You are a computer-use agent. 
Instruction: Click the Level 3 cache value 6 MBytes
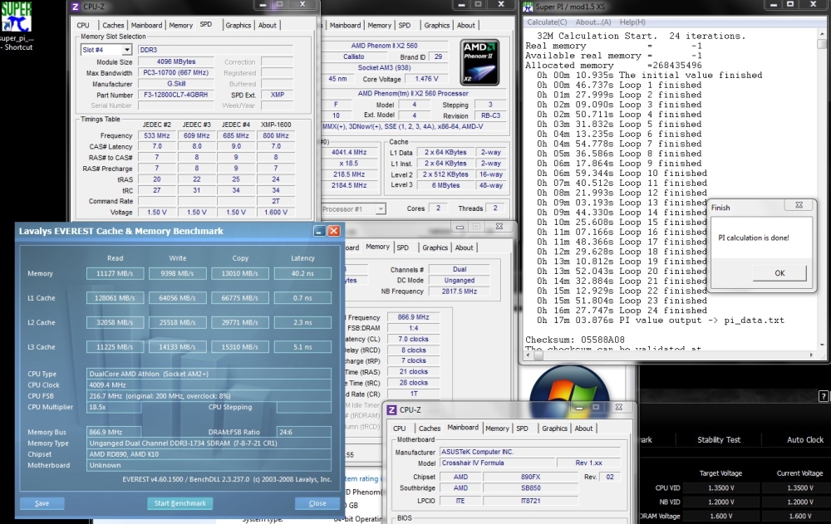[x=445, y=185]
